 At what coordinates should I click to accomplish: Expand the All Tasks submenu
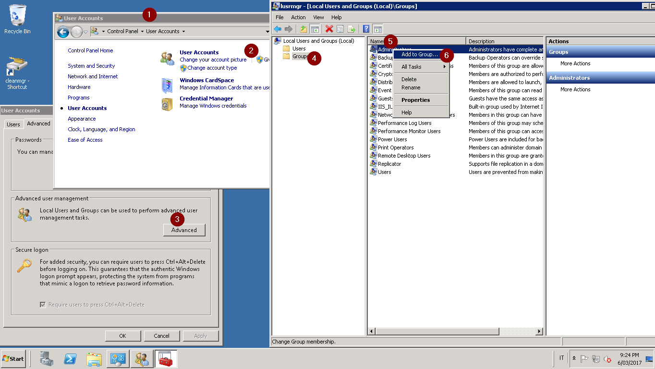[x=421, y=67]
